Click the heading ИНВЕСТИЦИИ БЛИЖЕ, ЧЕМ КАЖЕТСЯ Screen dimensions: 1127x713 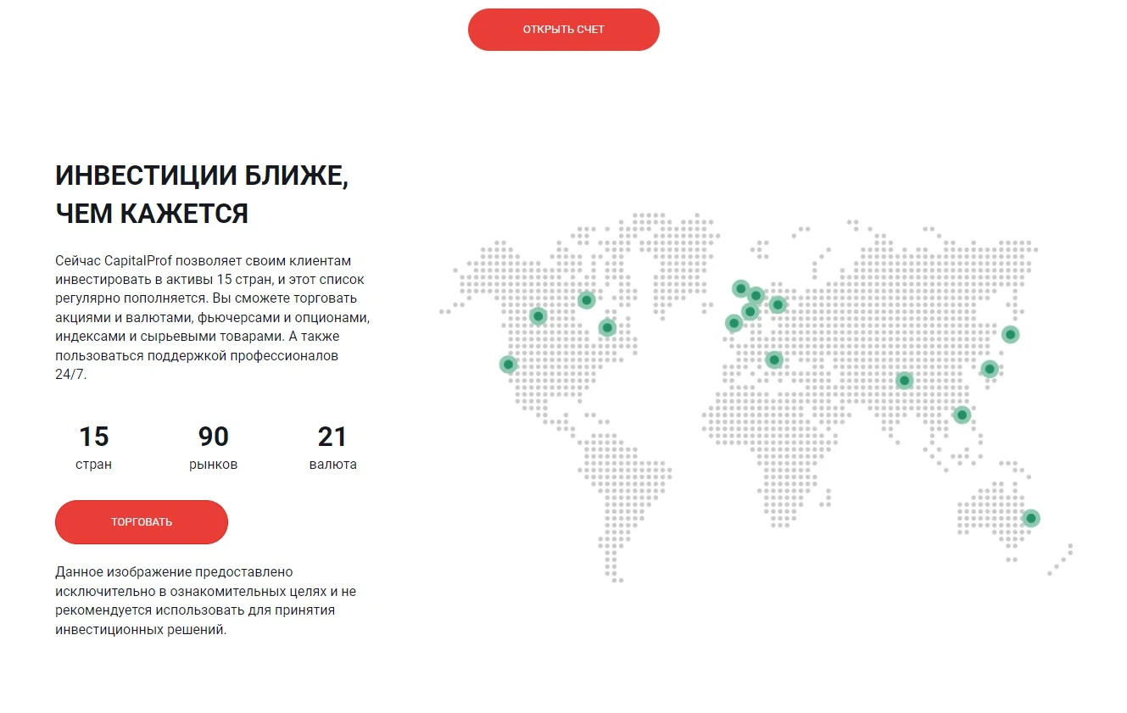click(202, 195)
